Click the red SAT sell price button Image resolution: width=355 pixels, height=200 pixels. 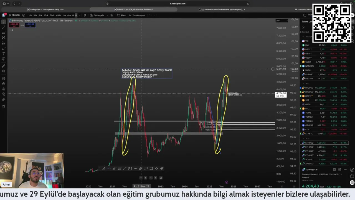click(x=14, y=25)
